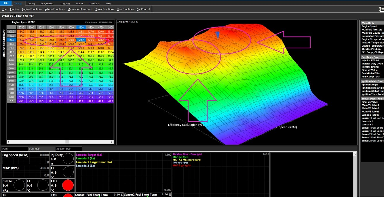
Task: Select cell 131.6 in the 200.0 row
Action: 111,32
